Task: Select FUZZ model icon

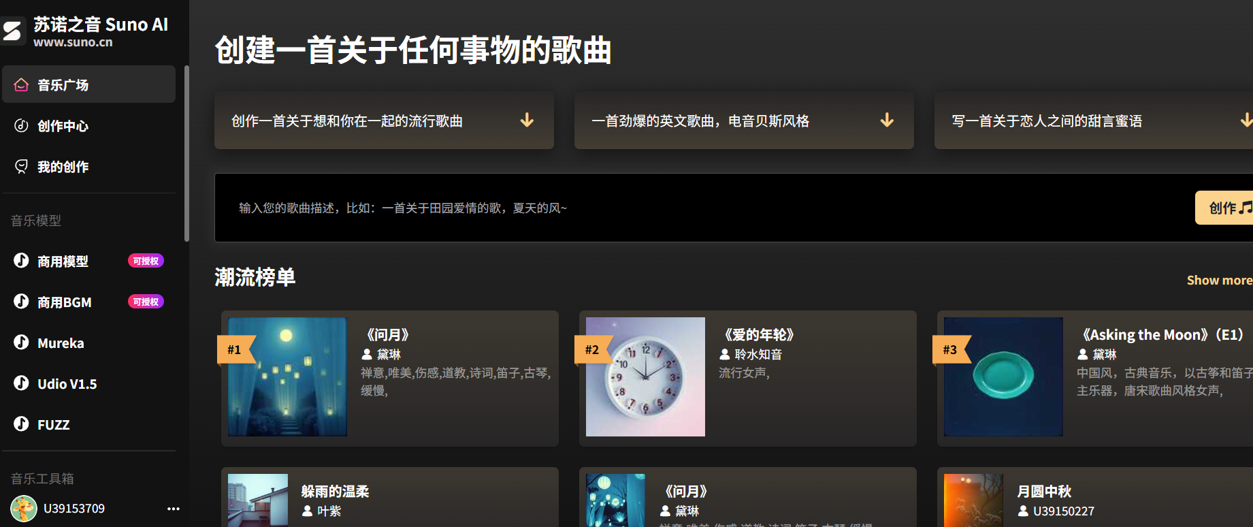Action: [x=22, y=424]
